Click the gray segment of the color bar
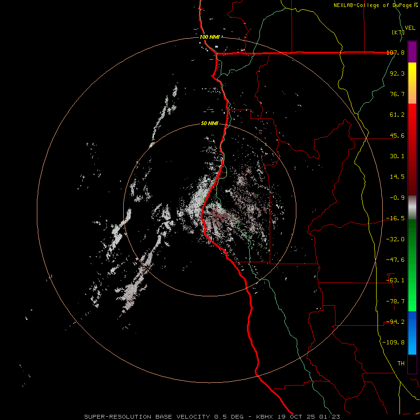 (412, 208)
